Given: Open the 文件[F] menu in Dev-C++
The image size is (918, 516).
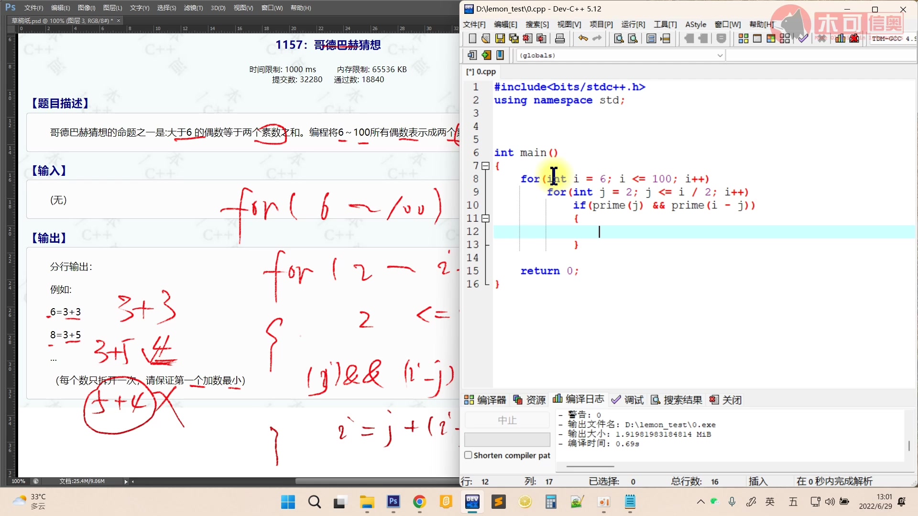Looking at the screenshot, I should click(x=474, y=24).
